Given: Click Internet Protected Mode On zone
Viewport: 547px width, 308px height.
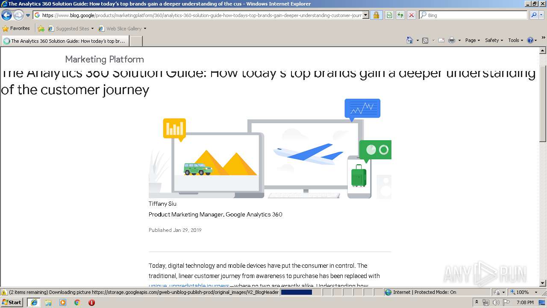Looking at the screenshot, I should coord(421,292).
